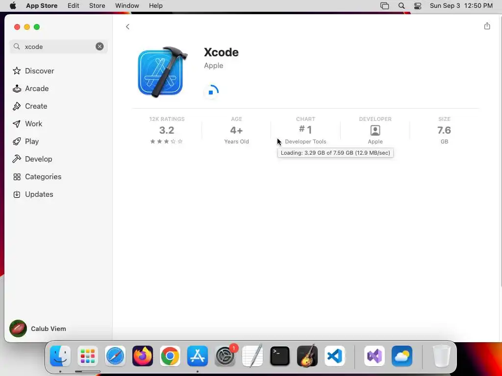Image resolution: width=502 pixels, height=376 pixels.
Task: Click the magnifier icon in search box
Action: [17, 47]
